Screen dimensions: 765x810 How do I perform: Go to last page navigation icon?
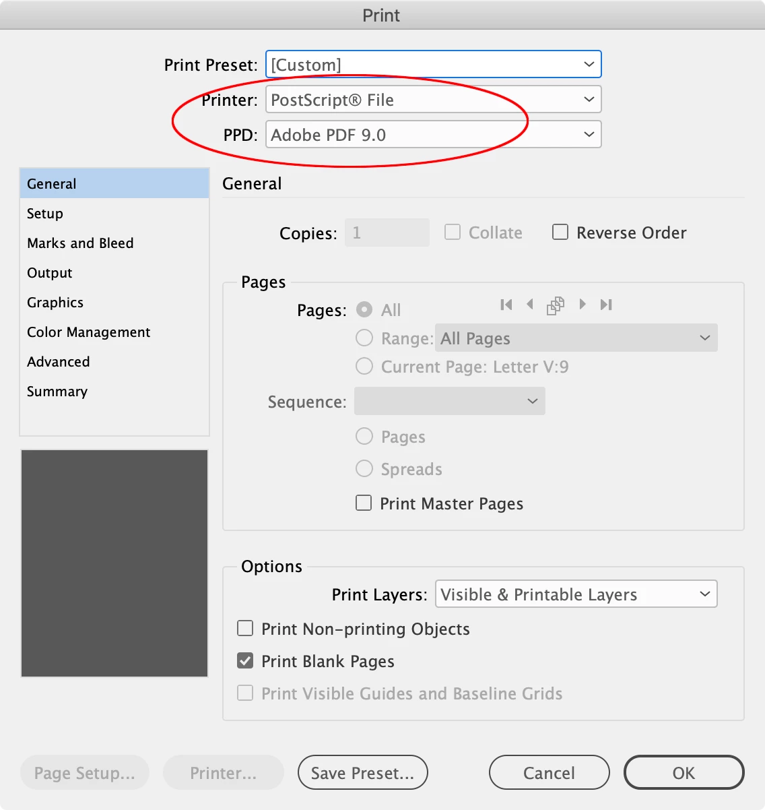606,305
